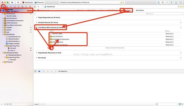The image size is (184, 106).
Task: Add new file in navigator
Action: coord(2,104)
